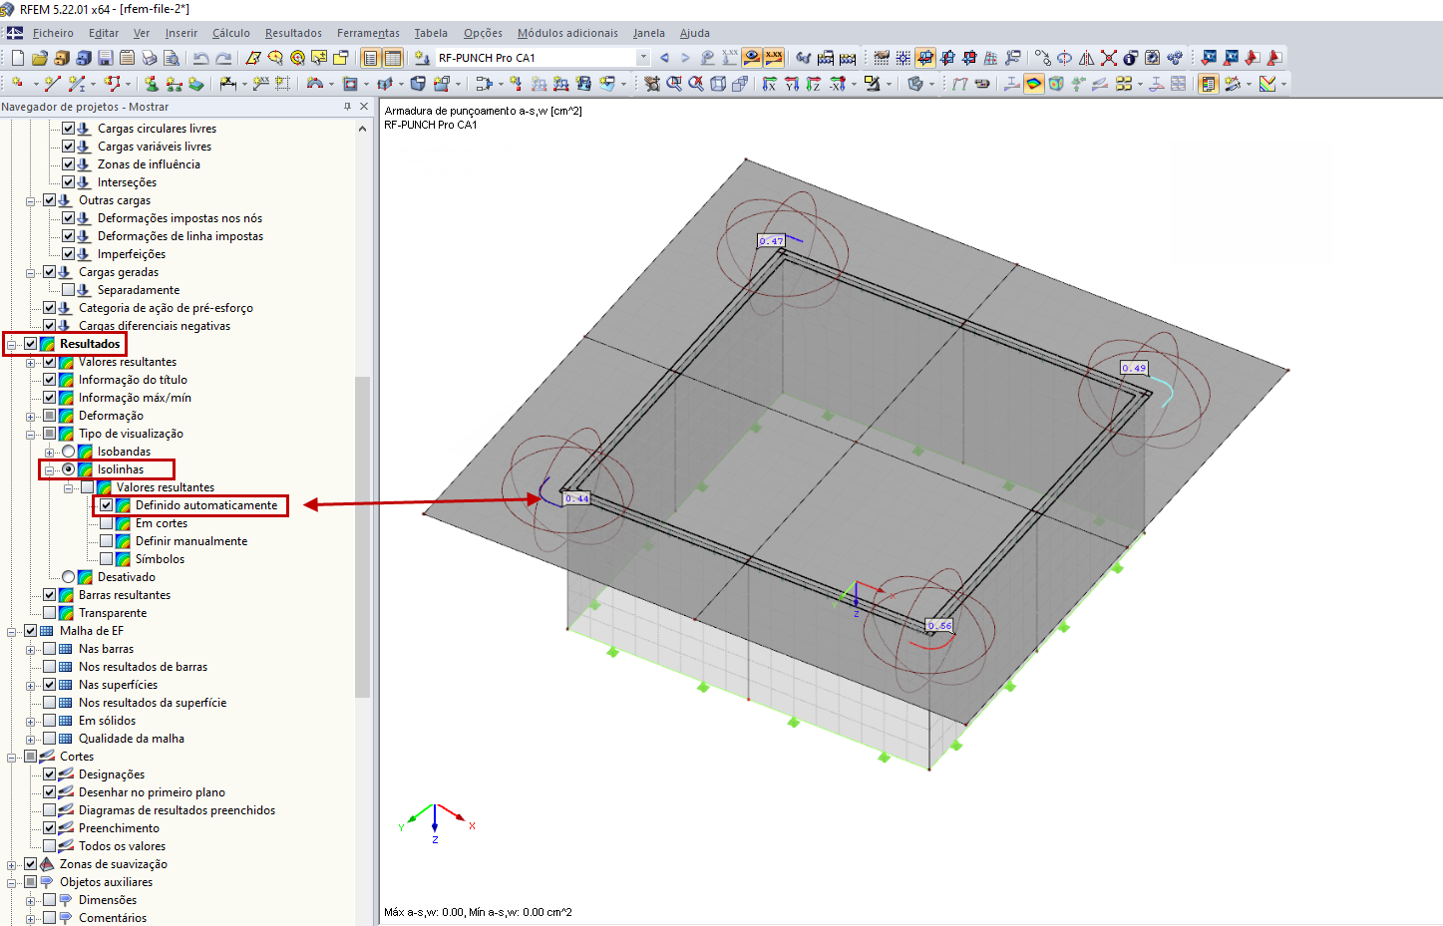The width and height of the screenshot is (1443, 926).
Task: Click the zoom window magnifier icon
Action: pos(674,84)
